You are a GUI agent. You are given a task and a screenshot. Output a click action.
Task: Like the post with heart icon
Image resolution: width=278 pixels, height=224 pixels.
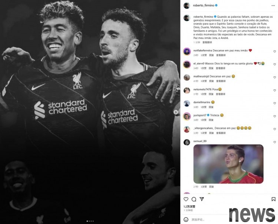pyautogui.click(x=186, y=199)
